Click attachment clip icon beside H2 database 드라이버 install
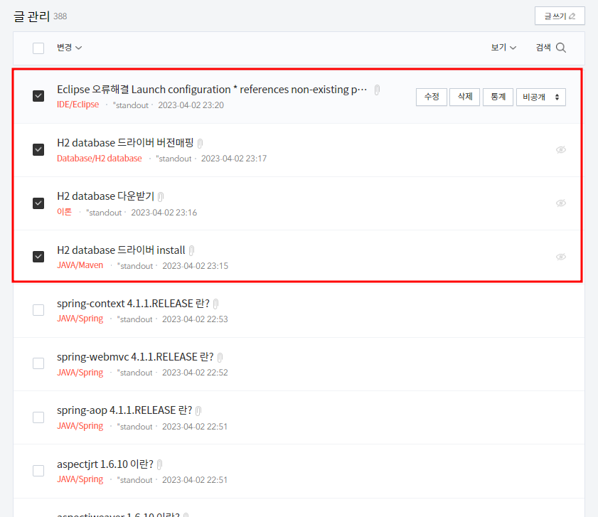Viewport: 598px width, 517px height. [x=191, y=250]
